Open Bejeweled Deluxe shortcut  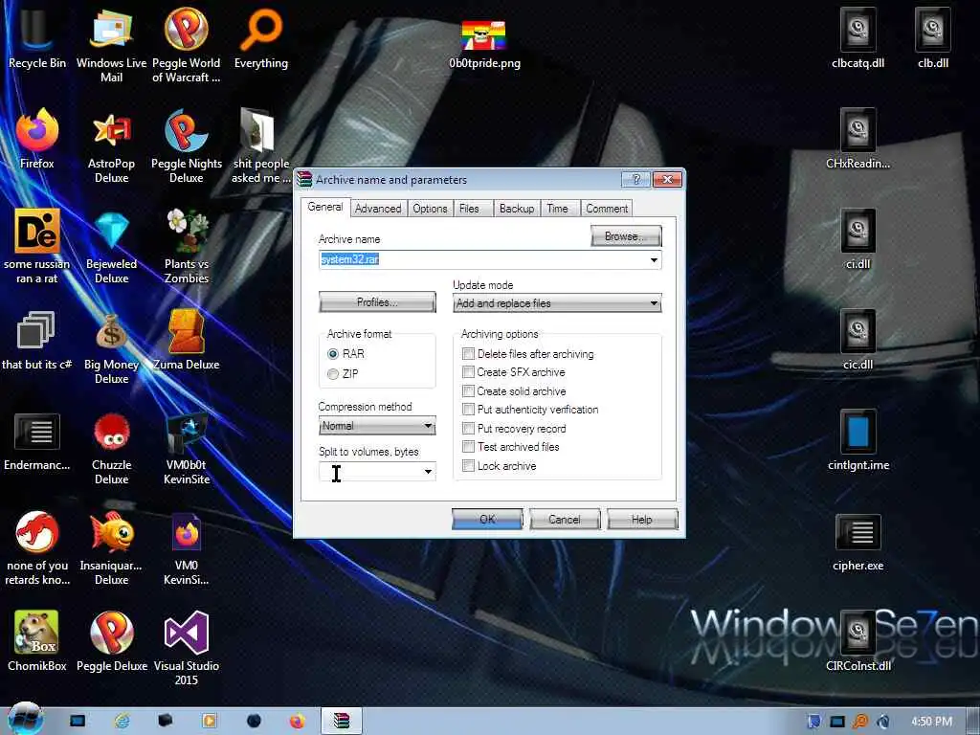click(111, 246)
